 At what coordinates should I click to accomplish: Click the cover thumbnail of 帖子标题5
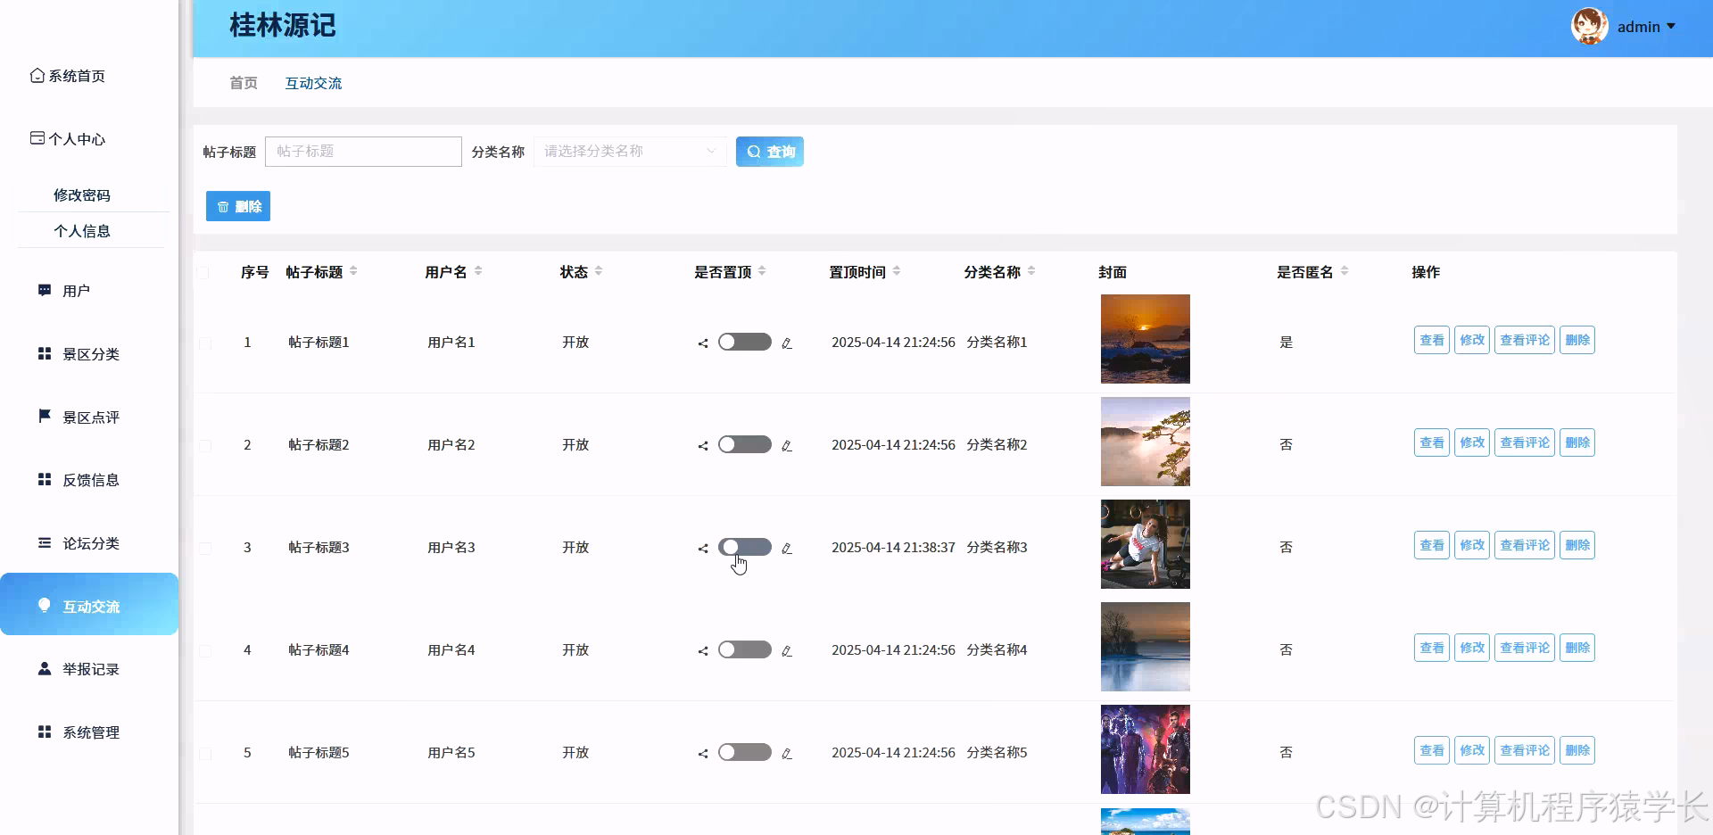coord(1145,748)
